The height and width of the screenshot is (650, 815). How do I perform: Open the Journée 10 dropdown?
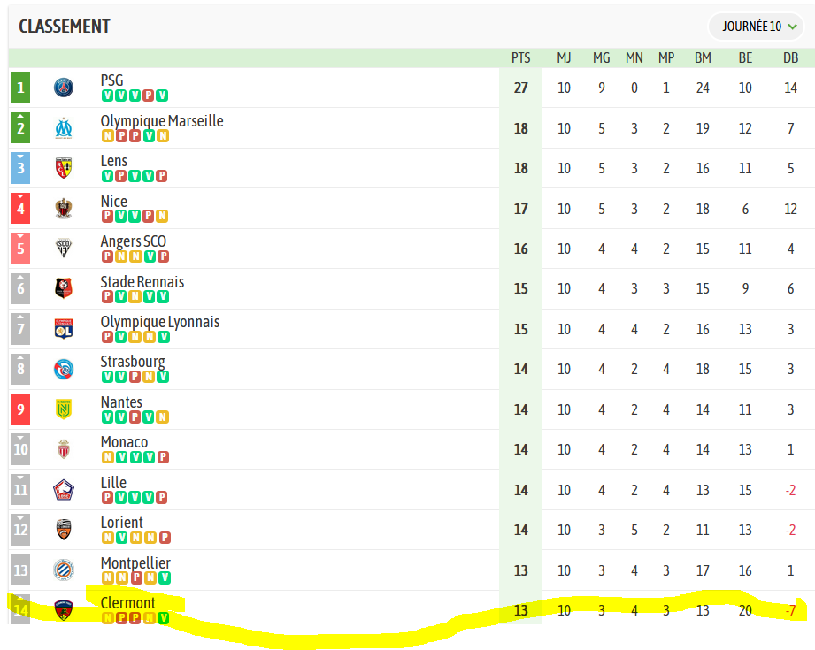pyautogui.click(x=757, y=27)
